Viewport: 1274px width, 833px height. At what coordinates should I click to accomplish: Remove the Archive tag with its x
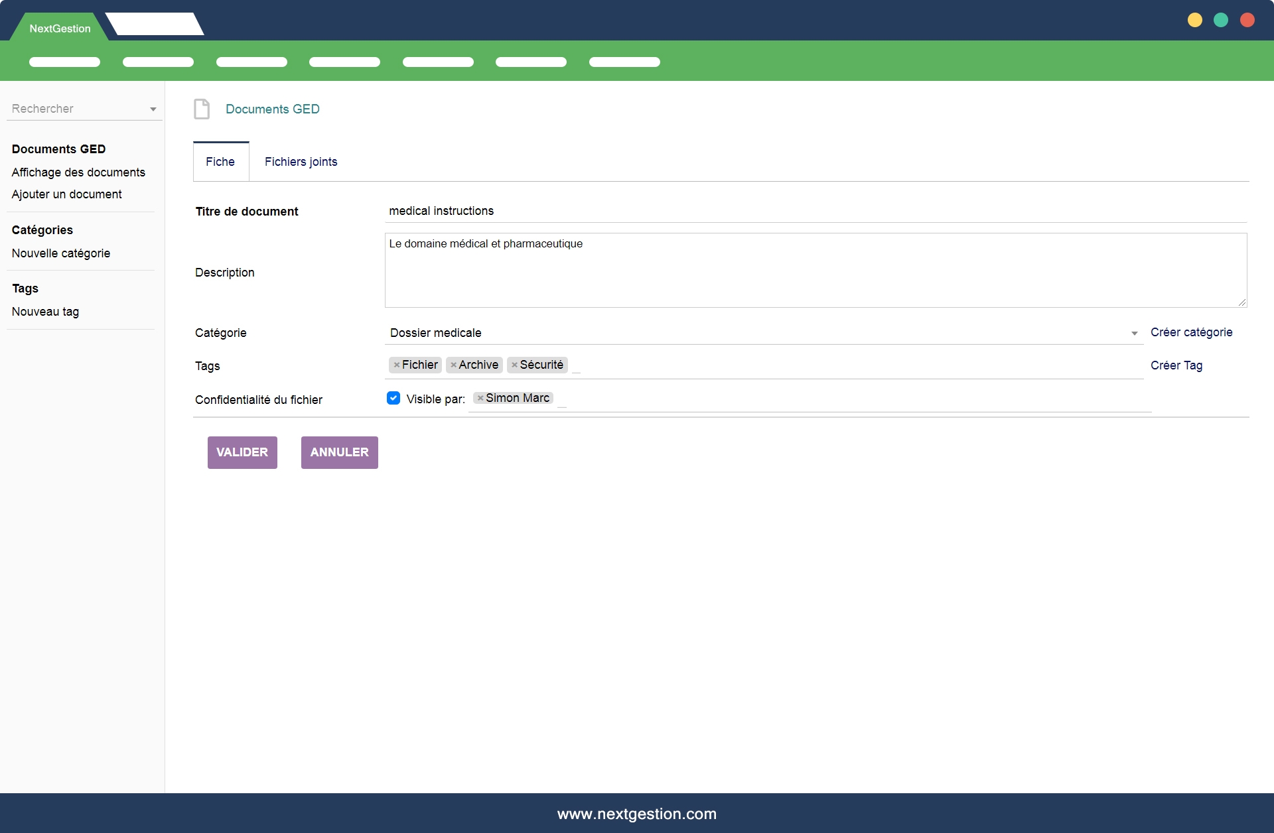[453, 365]
